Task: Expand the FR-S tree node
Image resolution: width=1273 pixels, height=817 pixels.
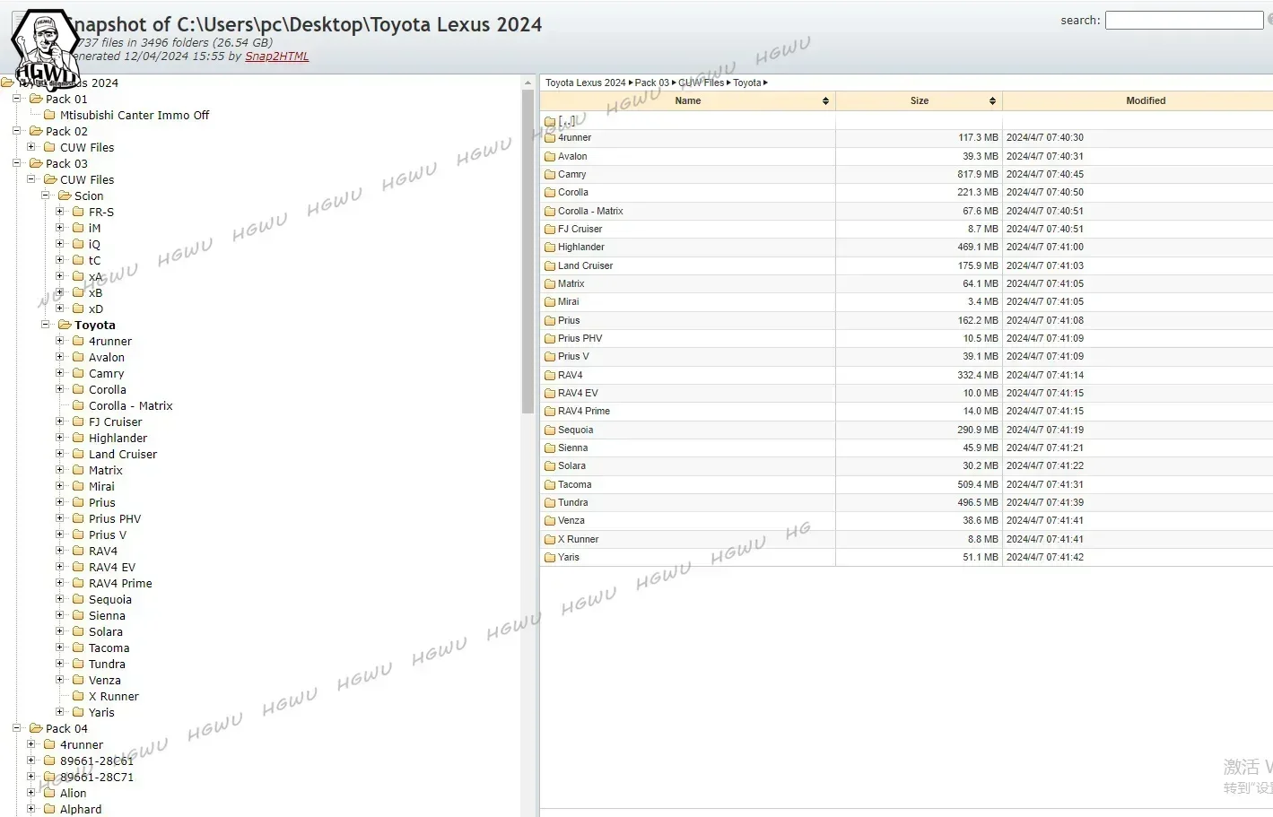Action: (x=60, y=212)
